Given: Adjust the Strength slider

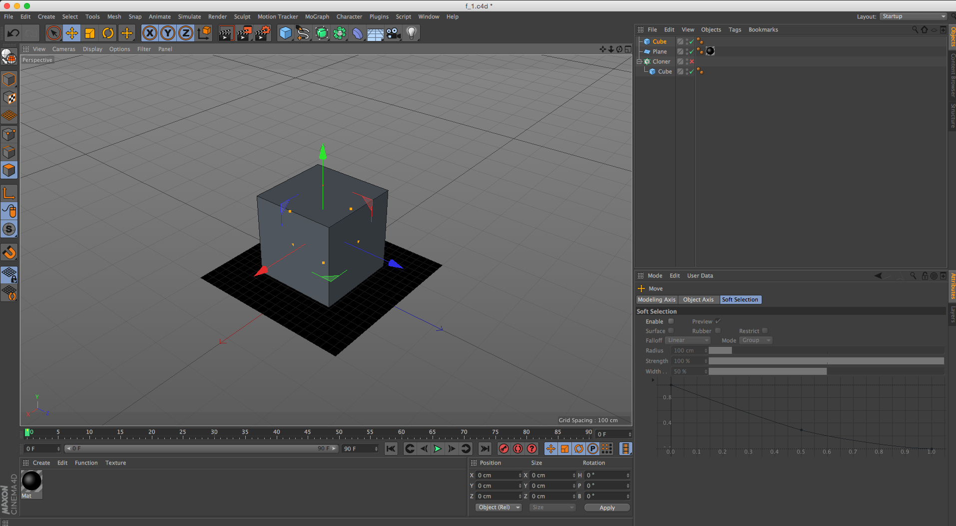Looking at the screenshot, I should click(826, 361).
